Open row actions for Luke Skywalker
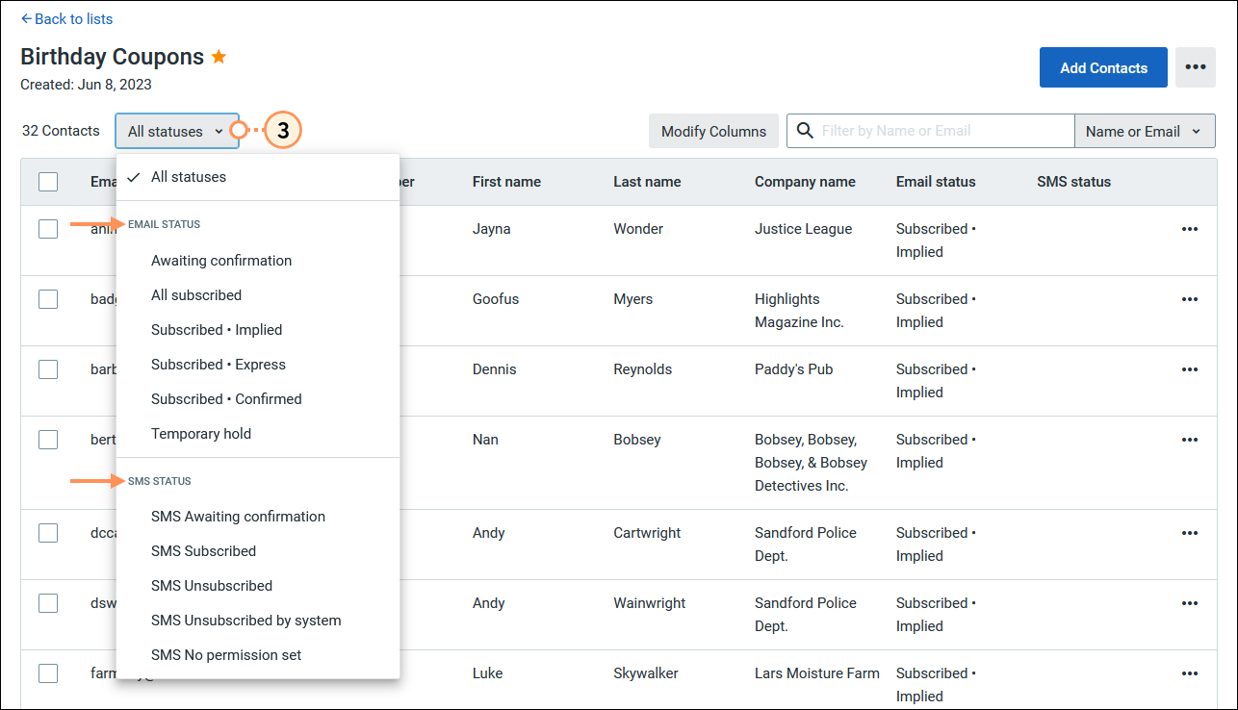This screenshot has height=710, width=1238. point(1190,673)
